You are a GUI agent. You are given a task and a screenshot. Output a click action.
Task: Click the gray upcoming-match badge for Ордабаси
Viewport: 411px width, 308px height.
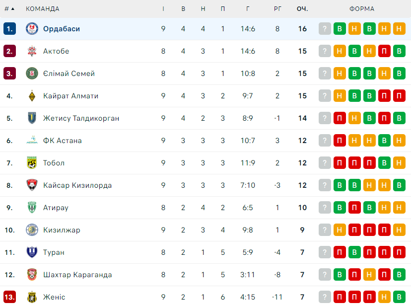click(x=325, y=29)
